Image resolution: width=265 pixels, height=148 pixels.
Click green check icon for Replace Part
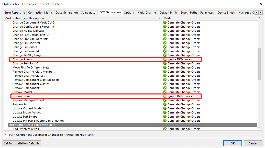point(165,104)
